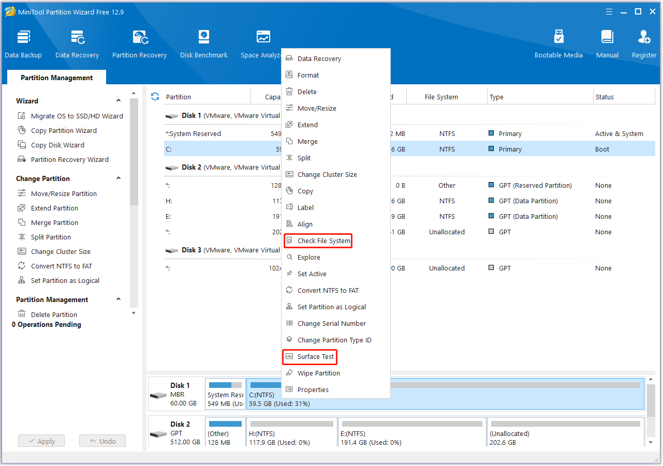Collapse the Change Partition section
This screenshot has height=466, width=663.
click(x=119, y=178)
